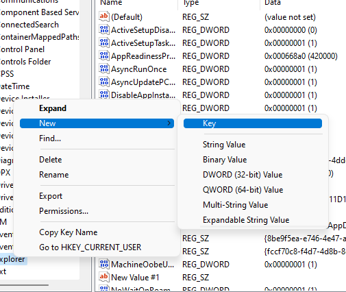Viewport: 346px width, 292px height.
Task: Select Find... from the context menu
Action: click(97, 138)
